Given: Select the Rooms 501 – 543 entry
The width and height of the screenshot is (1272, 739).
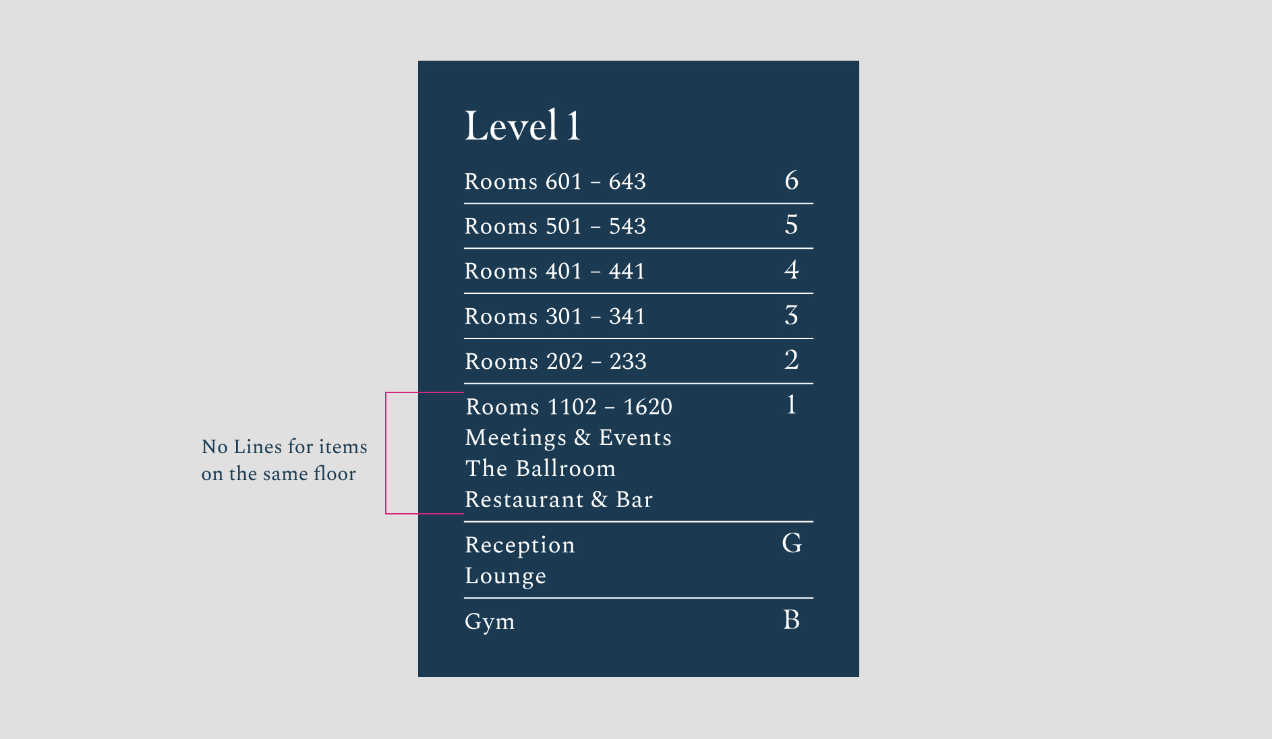Looking at the screenshot, I should click(x=555, y=227).
